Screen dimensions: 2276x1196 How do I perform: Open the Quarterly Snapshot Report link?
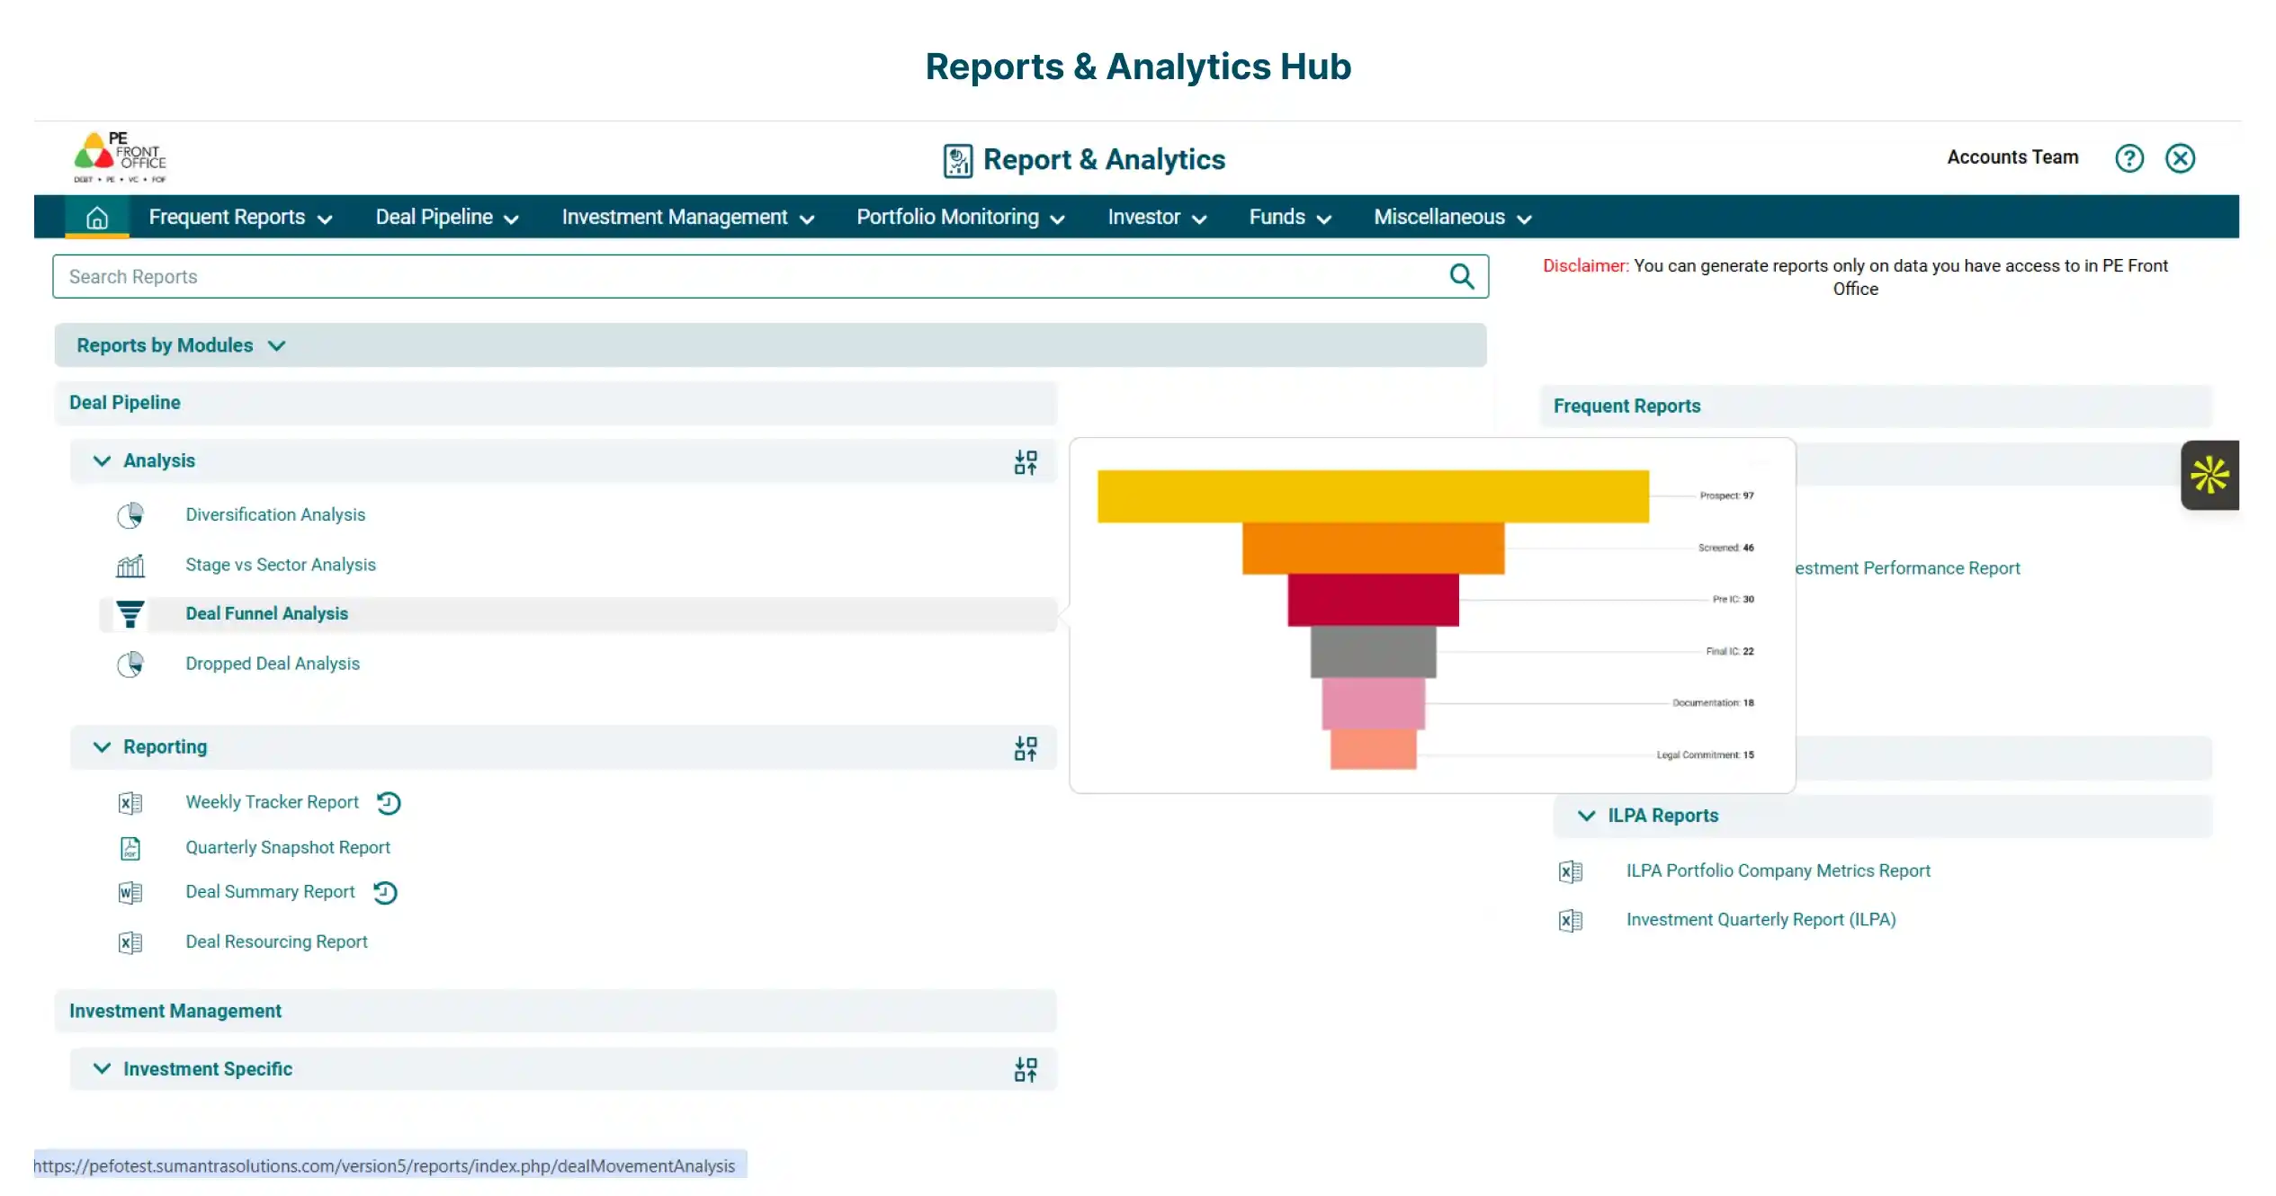288,848
